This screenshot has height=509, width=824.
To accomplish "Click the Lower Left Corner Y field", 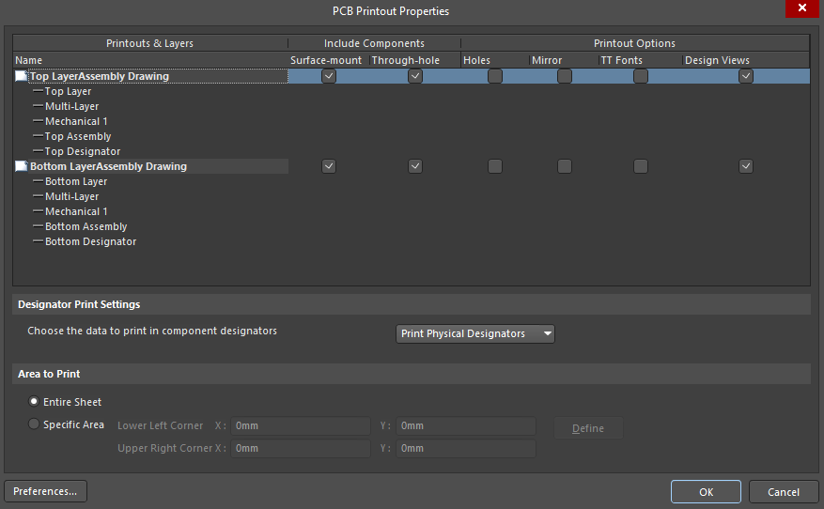I will pyautogui.click(x=466, y=426).
